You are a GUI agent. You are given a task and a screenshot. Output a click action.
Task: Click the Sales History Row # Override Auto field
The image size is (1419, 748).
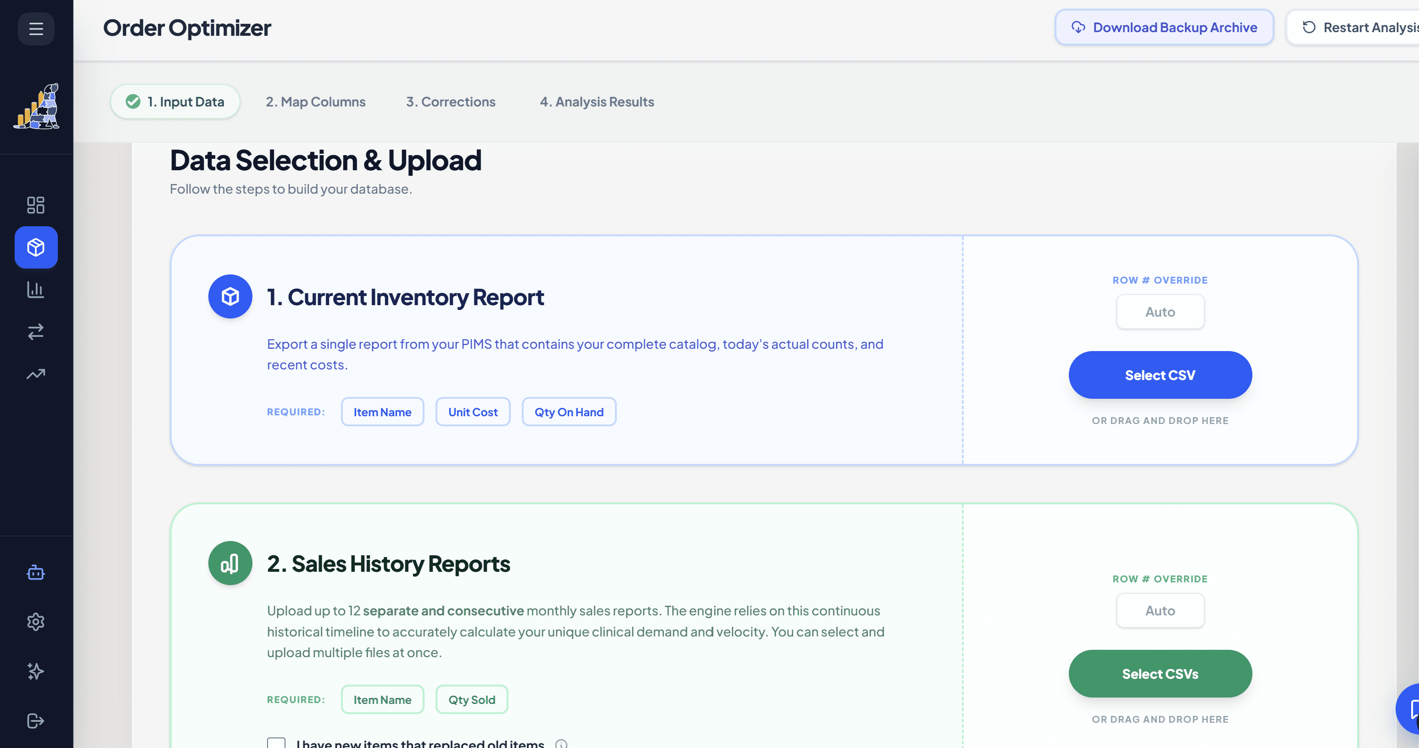tap(1160, 610)
